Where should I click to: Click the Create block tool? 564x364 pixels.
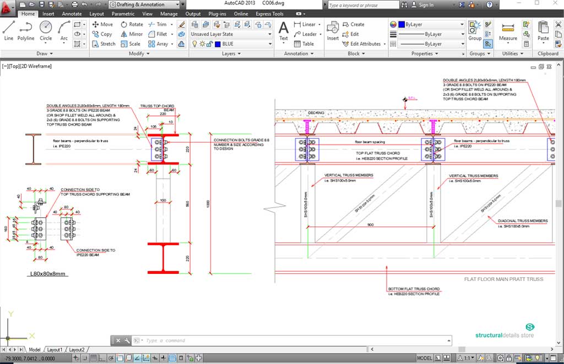click(x=354, y=24)
